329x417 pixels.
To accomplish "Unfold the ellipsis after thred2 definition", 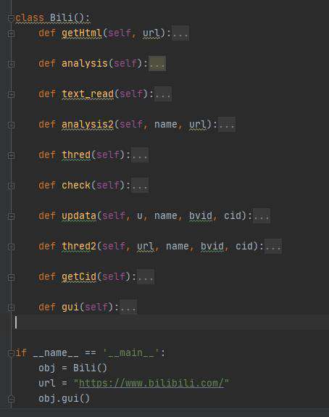I will tap(273, 247).
